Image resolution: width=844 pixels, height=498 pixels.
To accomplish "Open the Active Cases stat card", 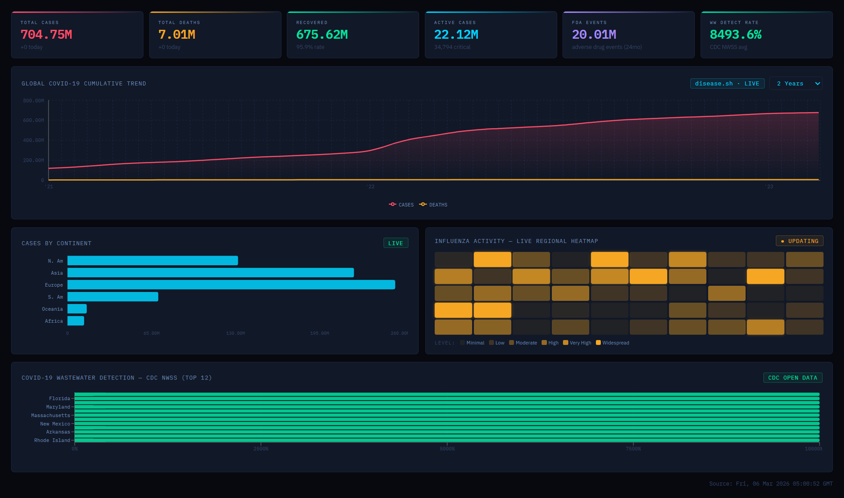I will (490, 35).
